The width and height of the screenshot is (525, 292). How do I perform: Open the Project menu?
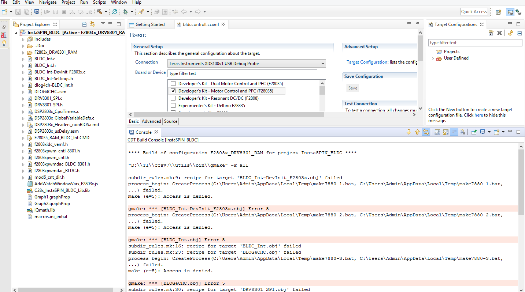(68, 2)
